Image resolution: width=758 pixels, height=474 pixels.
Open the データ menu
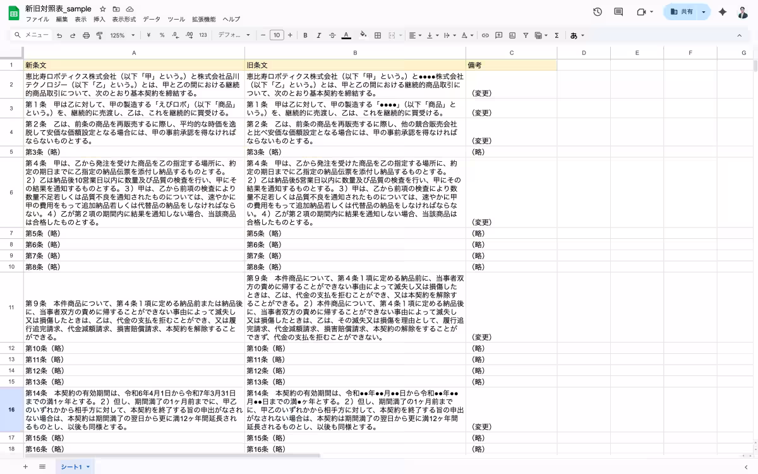coord(152,20)
